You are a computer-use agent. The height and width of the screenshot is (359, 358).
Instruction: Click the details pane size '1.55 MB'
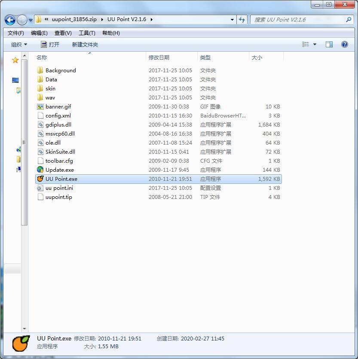108,346
